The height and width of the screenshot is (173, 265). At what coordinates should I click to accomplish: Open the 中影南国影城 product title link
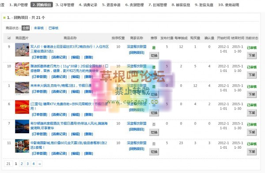coord(68,145)
